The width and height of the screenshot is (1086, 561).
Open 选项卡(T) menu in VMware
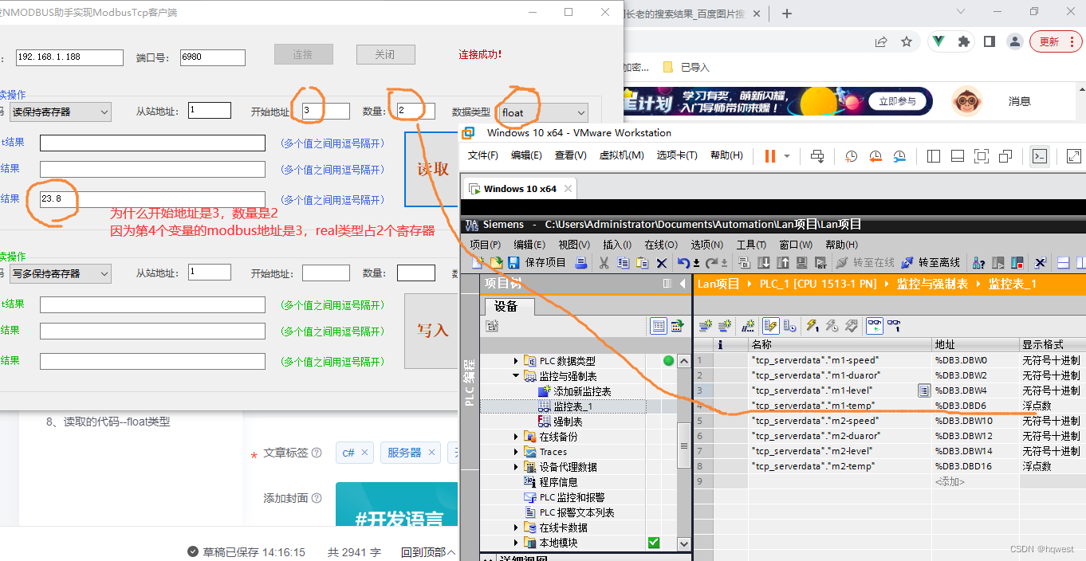675,155
